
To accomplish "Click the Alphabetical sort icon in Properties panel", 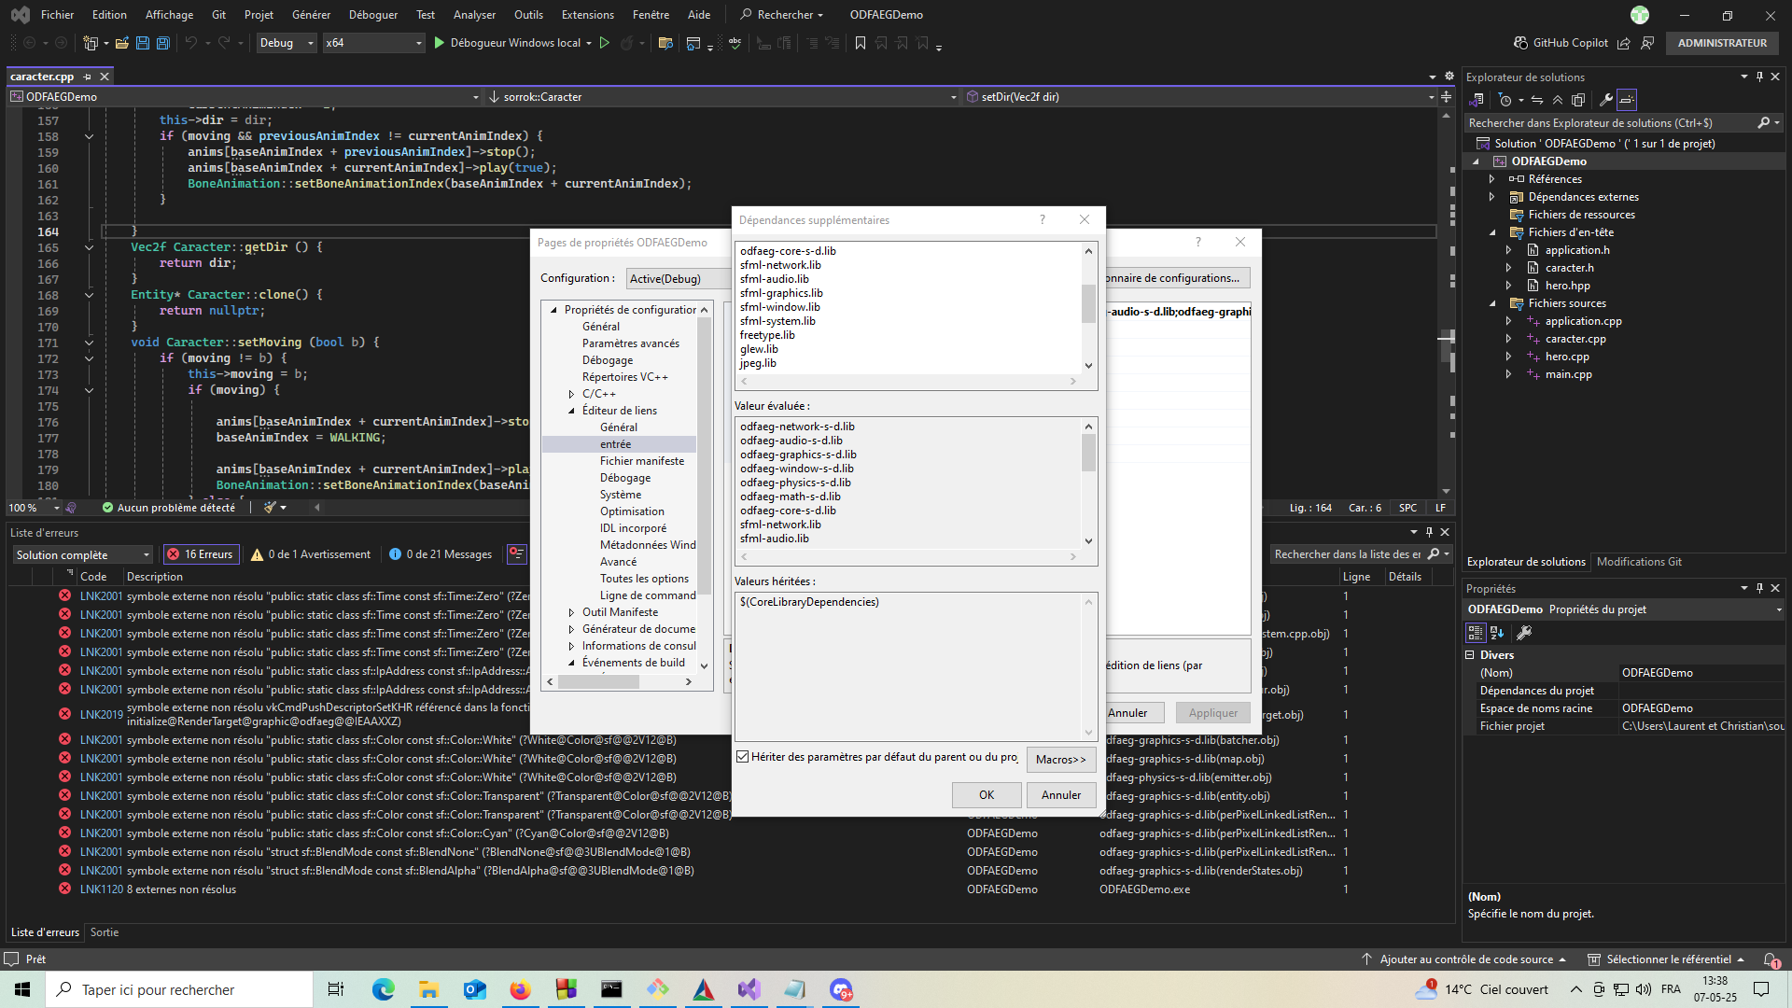I will [x=1497, y=633].
